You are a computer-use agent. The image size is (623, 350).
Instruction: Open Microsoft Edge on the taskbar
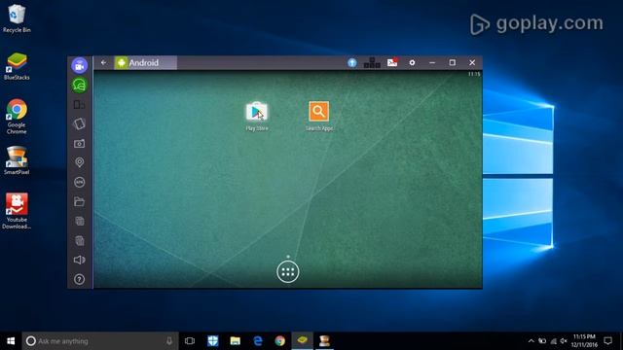coord(257,341)
